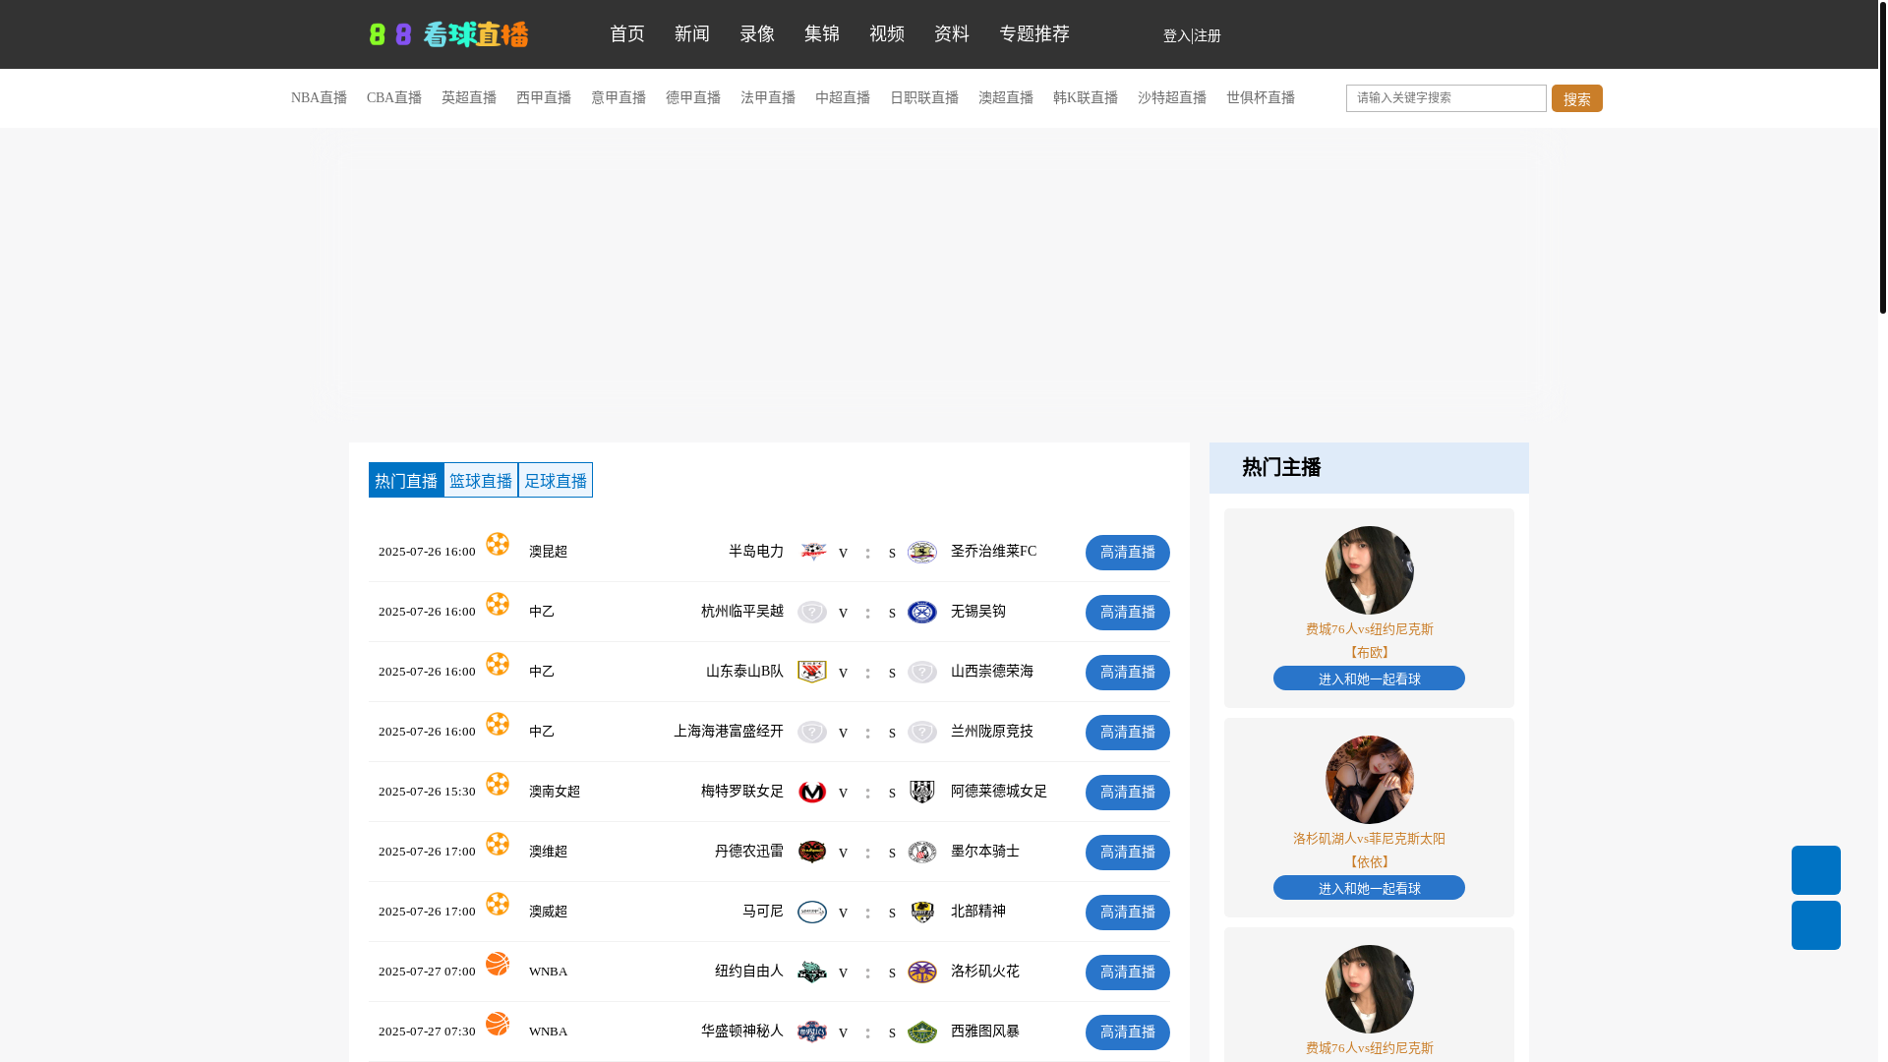Open 视频 in top navigation

887,34
